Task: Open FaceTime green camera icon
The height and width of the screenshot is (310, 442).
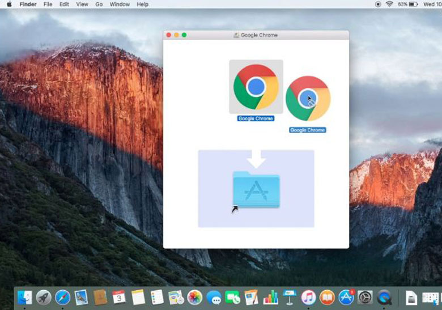Action: point(232,298)
